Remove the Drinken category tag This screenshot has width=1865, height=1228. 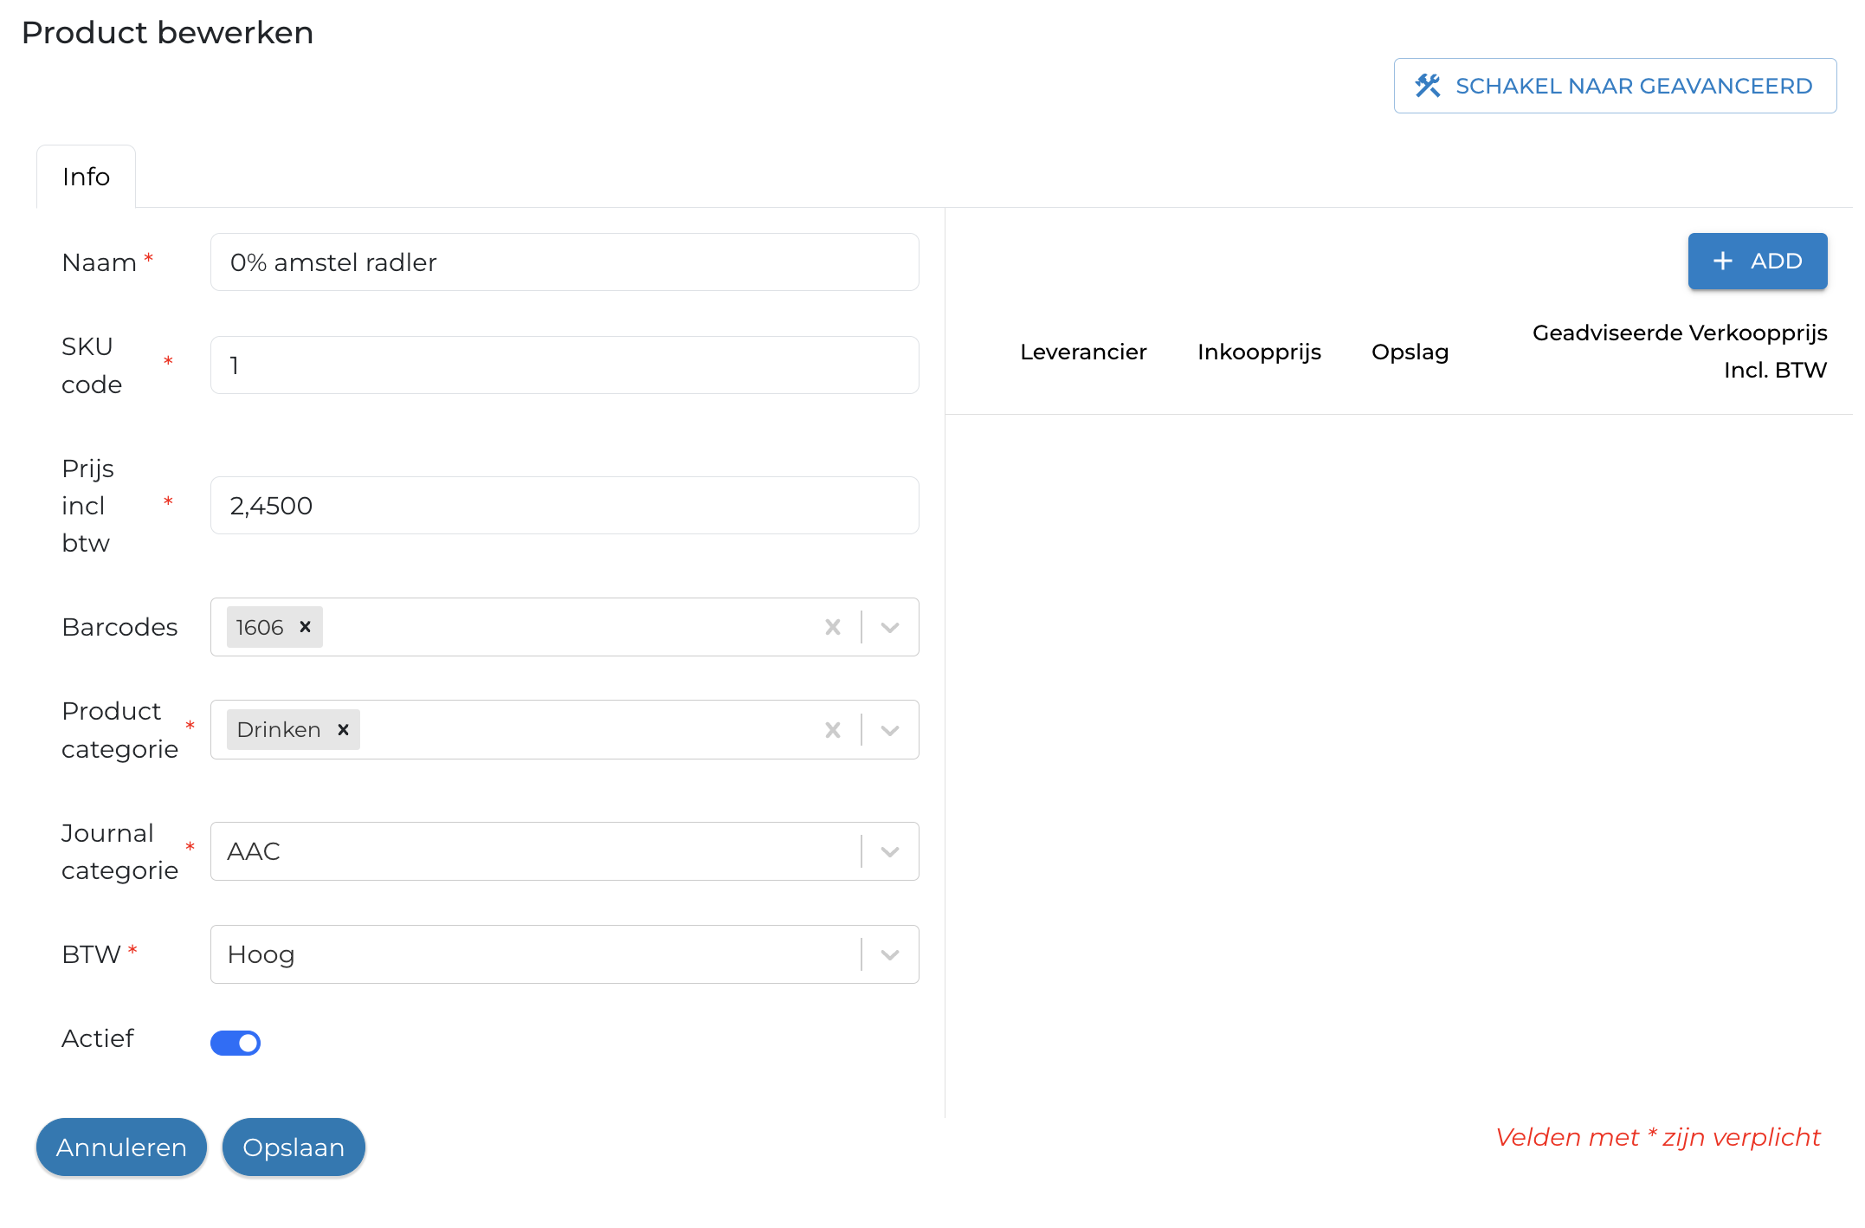point(343,730)
